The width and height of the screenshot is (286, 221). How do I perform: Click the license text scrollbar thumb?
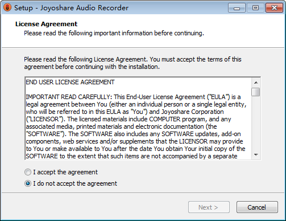pos(256,92)
